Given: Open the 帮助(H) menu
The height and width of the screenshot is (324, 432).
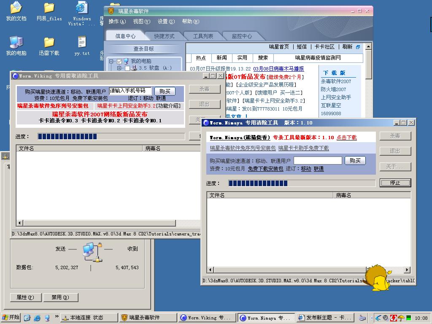Looking at the screenshot, I should (190, 22).
